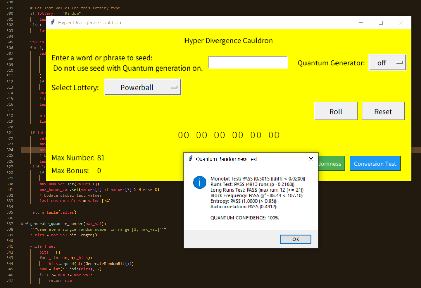
Task: Click the "bits = []" code line
Action: pyautogui.click(x=50, y=252)
